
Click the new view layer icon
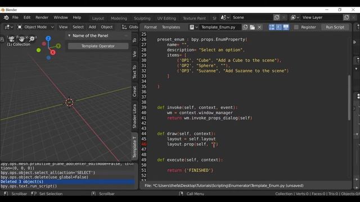tap(346, 17)
